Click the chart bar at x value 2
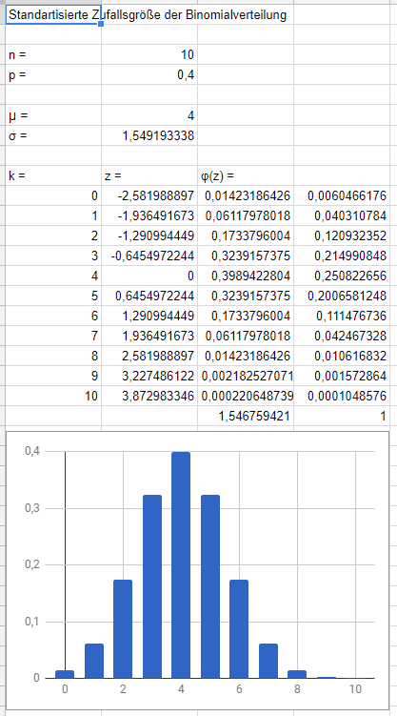397x716 pixels. [x=123, y=629]
